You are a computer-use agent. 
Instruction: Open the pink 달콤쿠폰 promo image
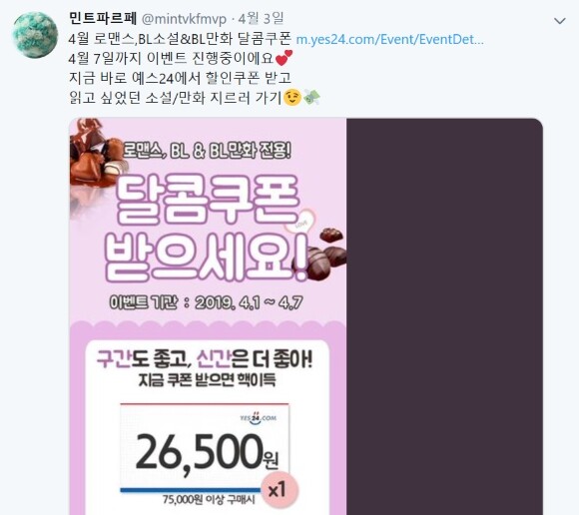[x=208, y=316]
